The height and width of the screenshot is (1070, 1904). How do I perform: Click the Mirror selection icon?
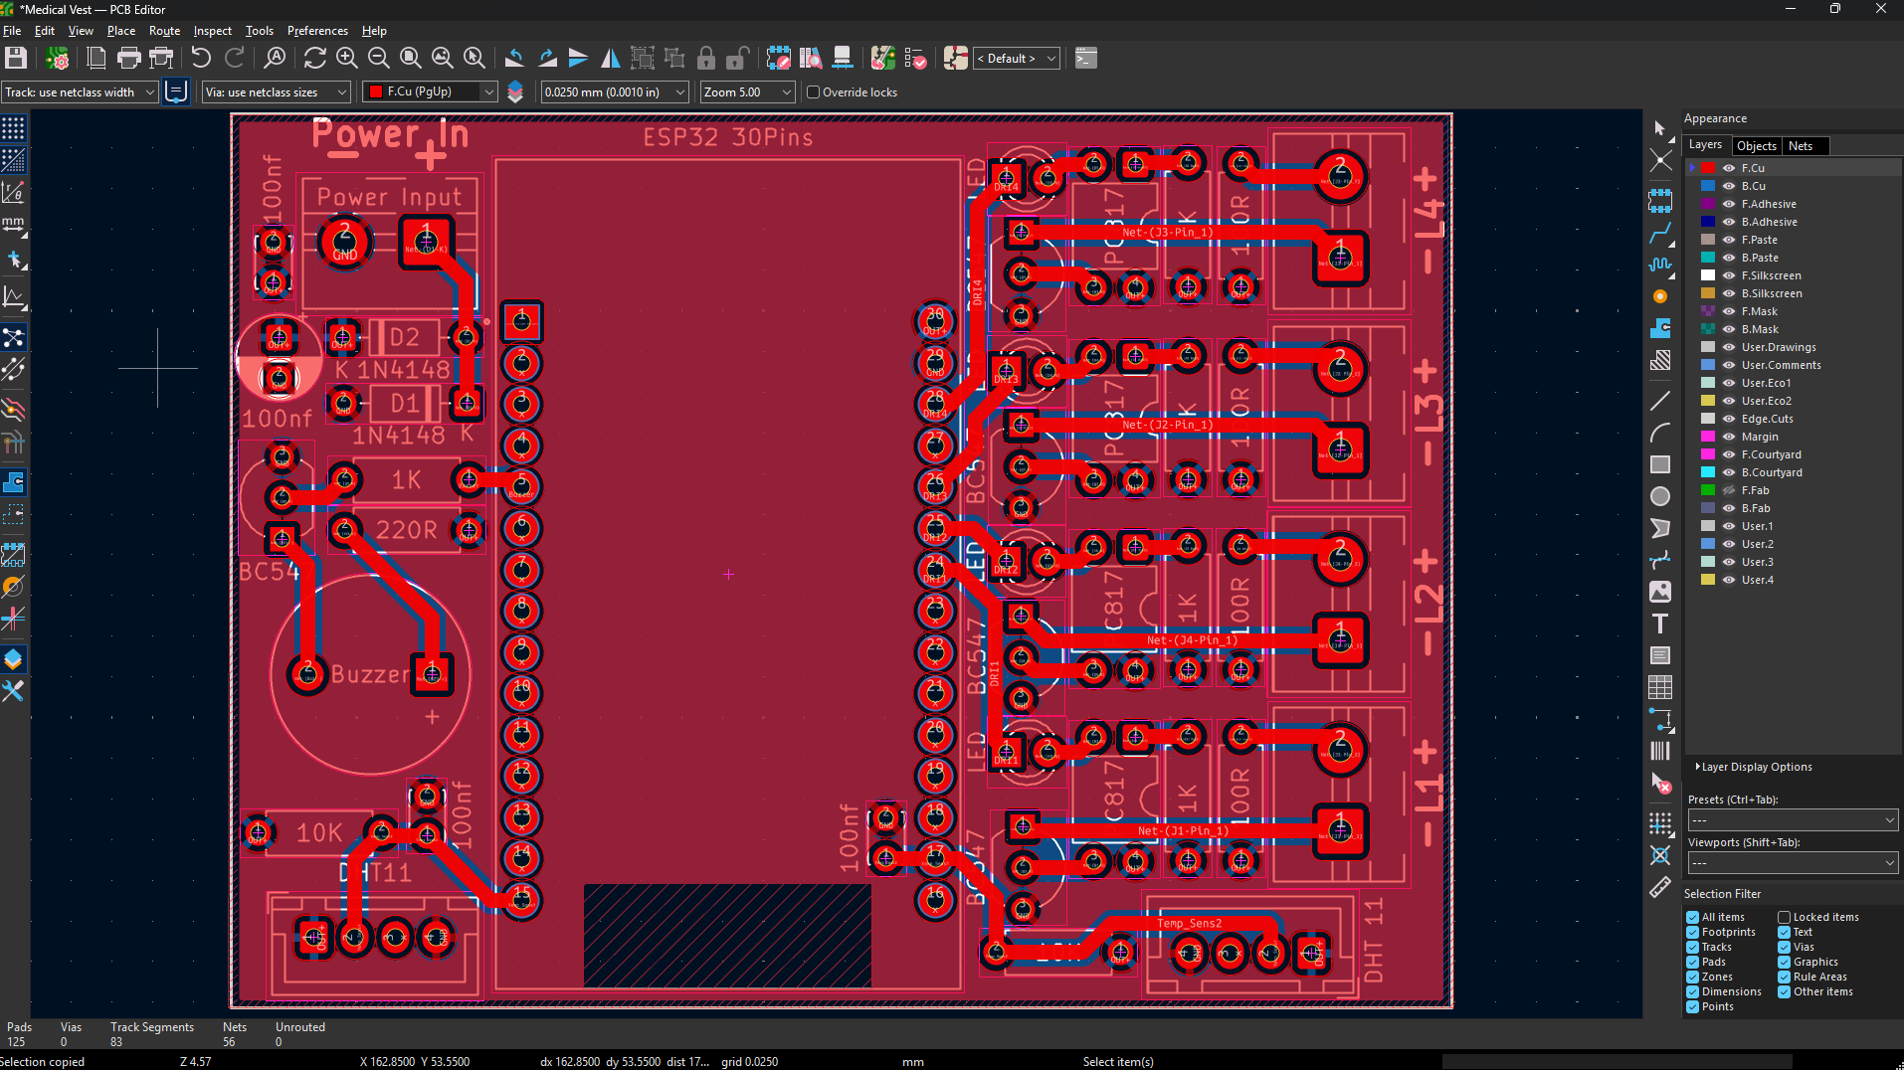(610, 59)
